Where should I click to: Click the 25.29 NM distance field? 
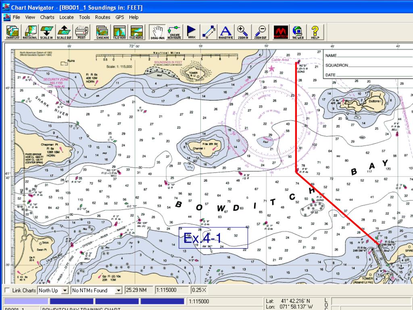[x=139, y=290]
